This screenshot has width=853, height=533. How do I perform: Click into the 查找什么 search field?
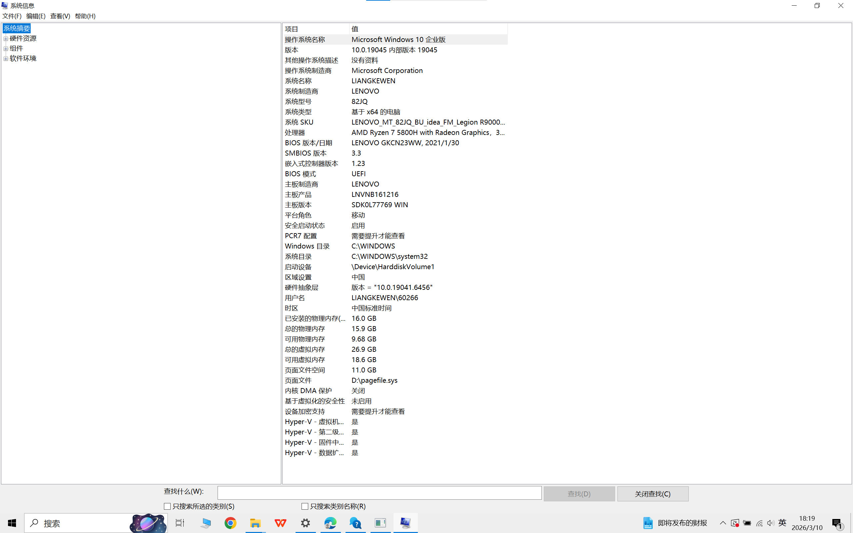[379, 493]
